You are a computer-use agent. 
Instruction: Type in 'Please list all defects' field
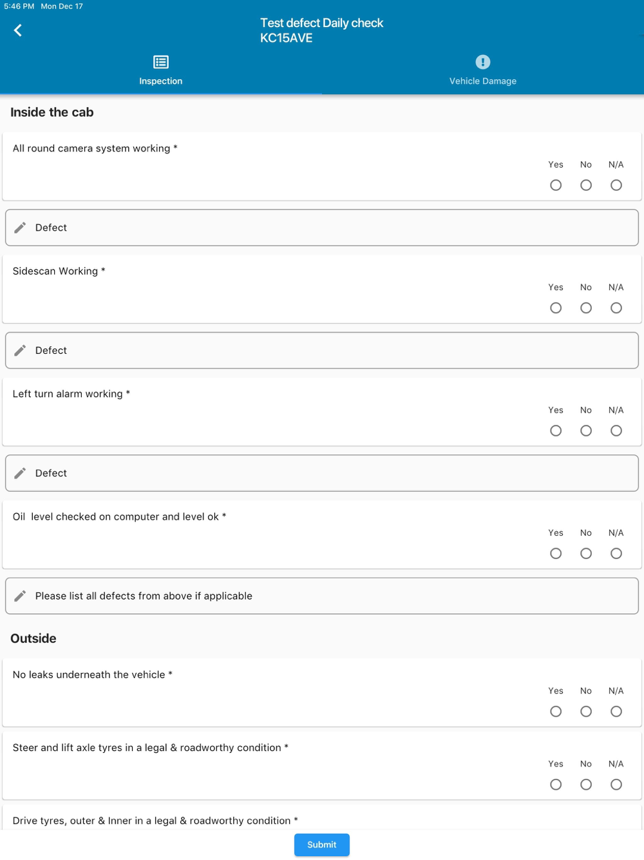(322, 596)
